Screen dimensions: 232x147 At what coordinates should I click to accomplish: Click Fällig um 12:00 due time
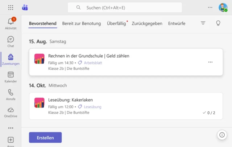click(x=61, y=107)
